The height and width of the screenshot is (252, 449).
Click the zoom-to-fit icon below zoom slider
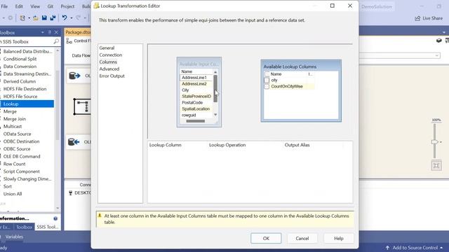pyautogui.click(x=436, y=166)
